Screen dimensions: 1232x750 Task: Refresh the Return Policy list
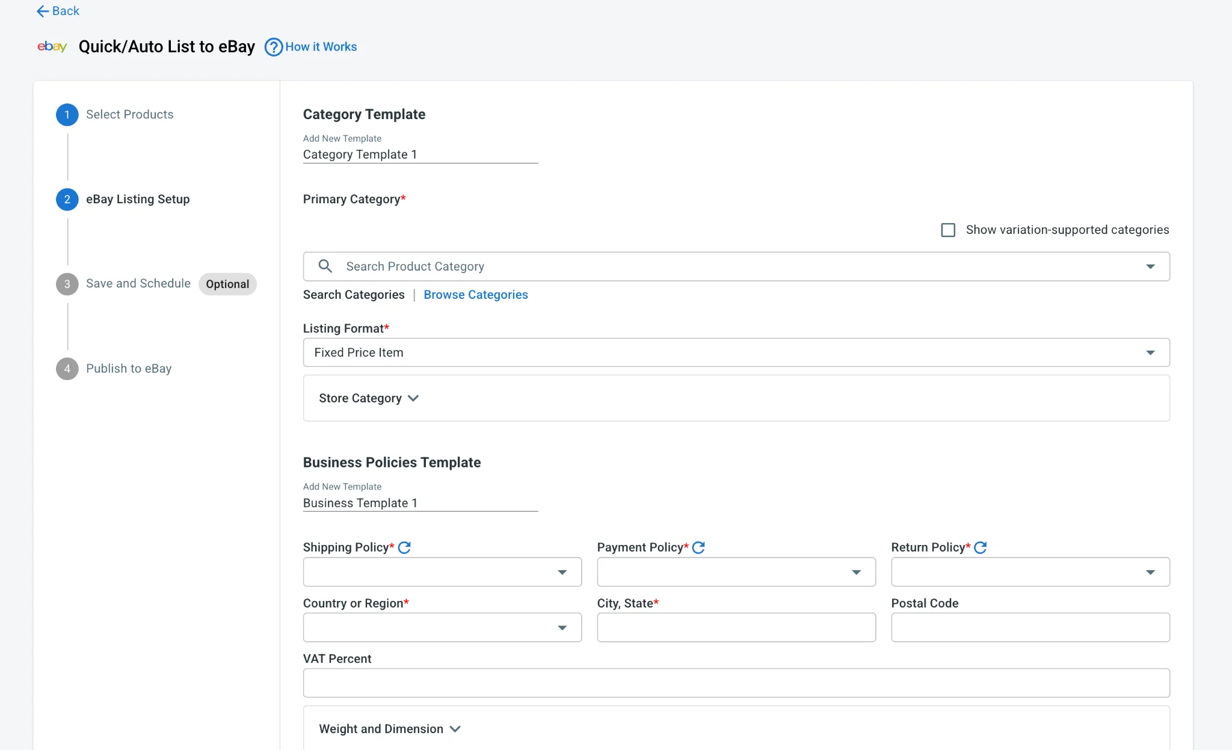(x=981, y=547)
